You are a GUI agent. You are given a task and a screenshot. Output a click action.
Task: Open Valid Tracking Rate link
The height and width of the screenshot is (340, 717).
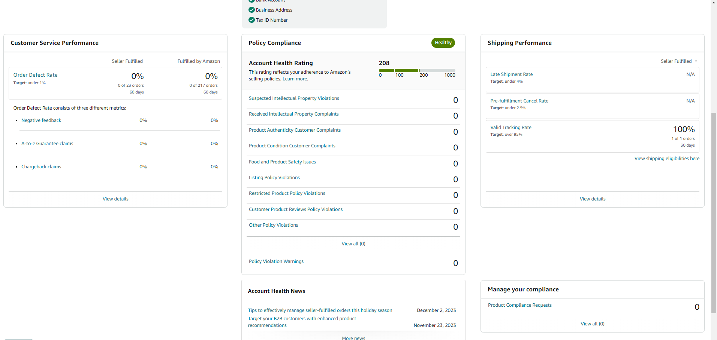pos(511,127)
